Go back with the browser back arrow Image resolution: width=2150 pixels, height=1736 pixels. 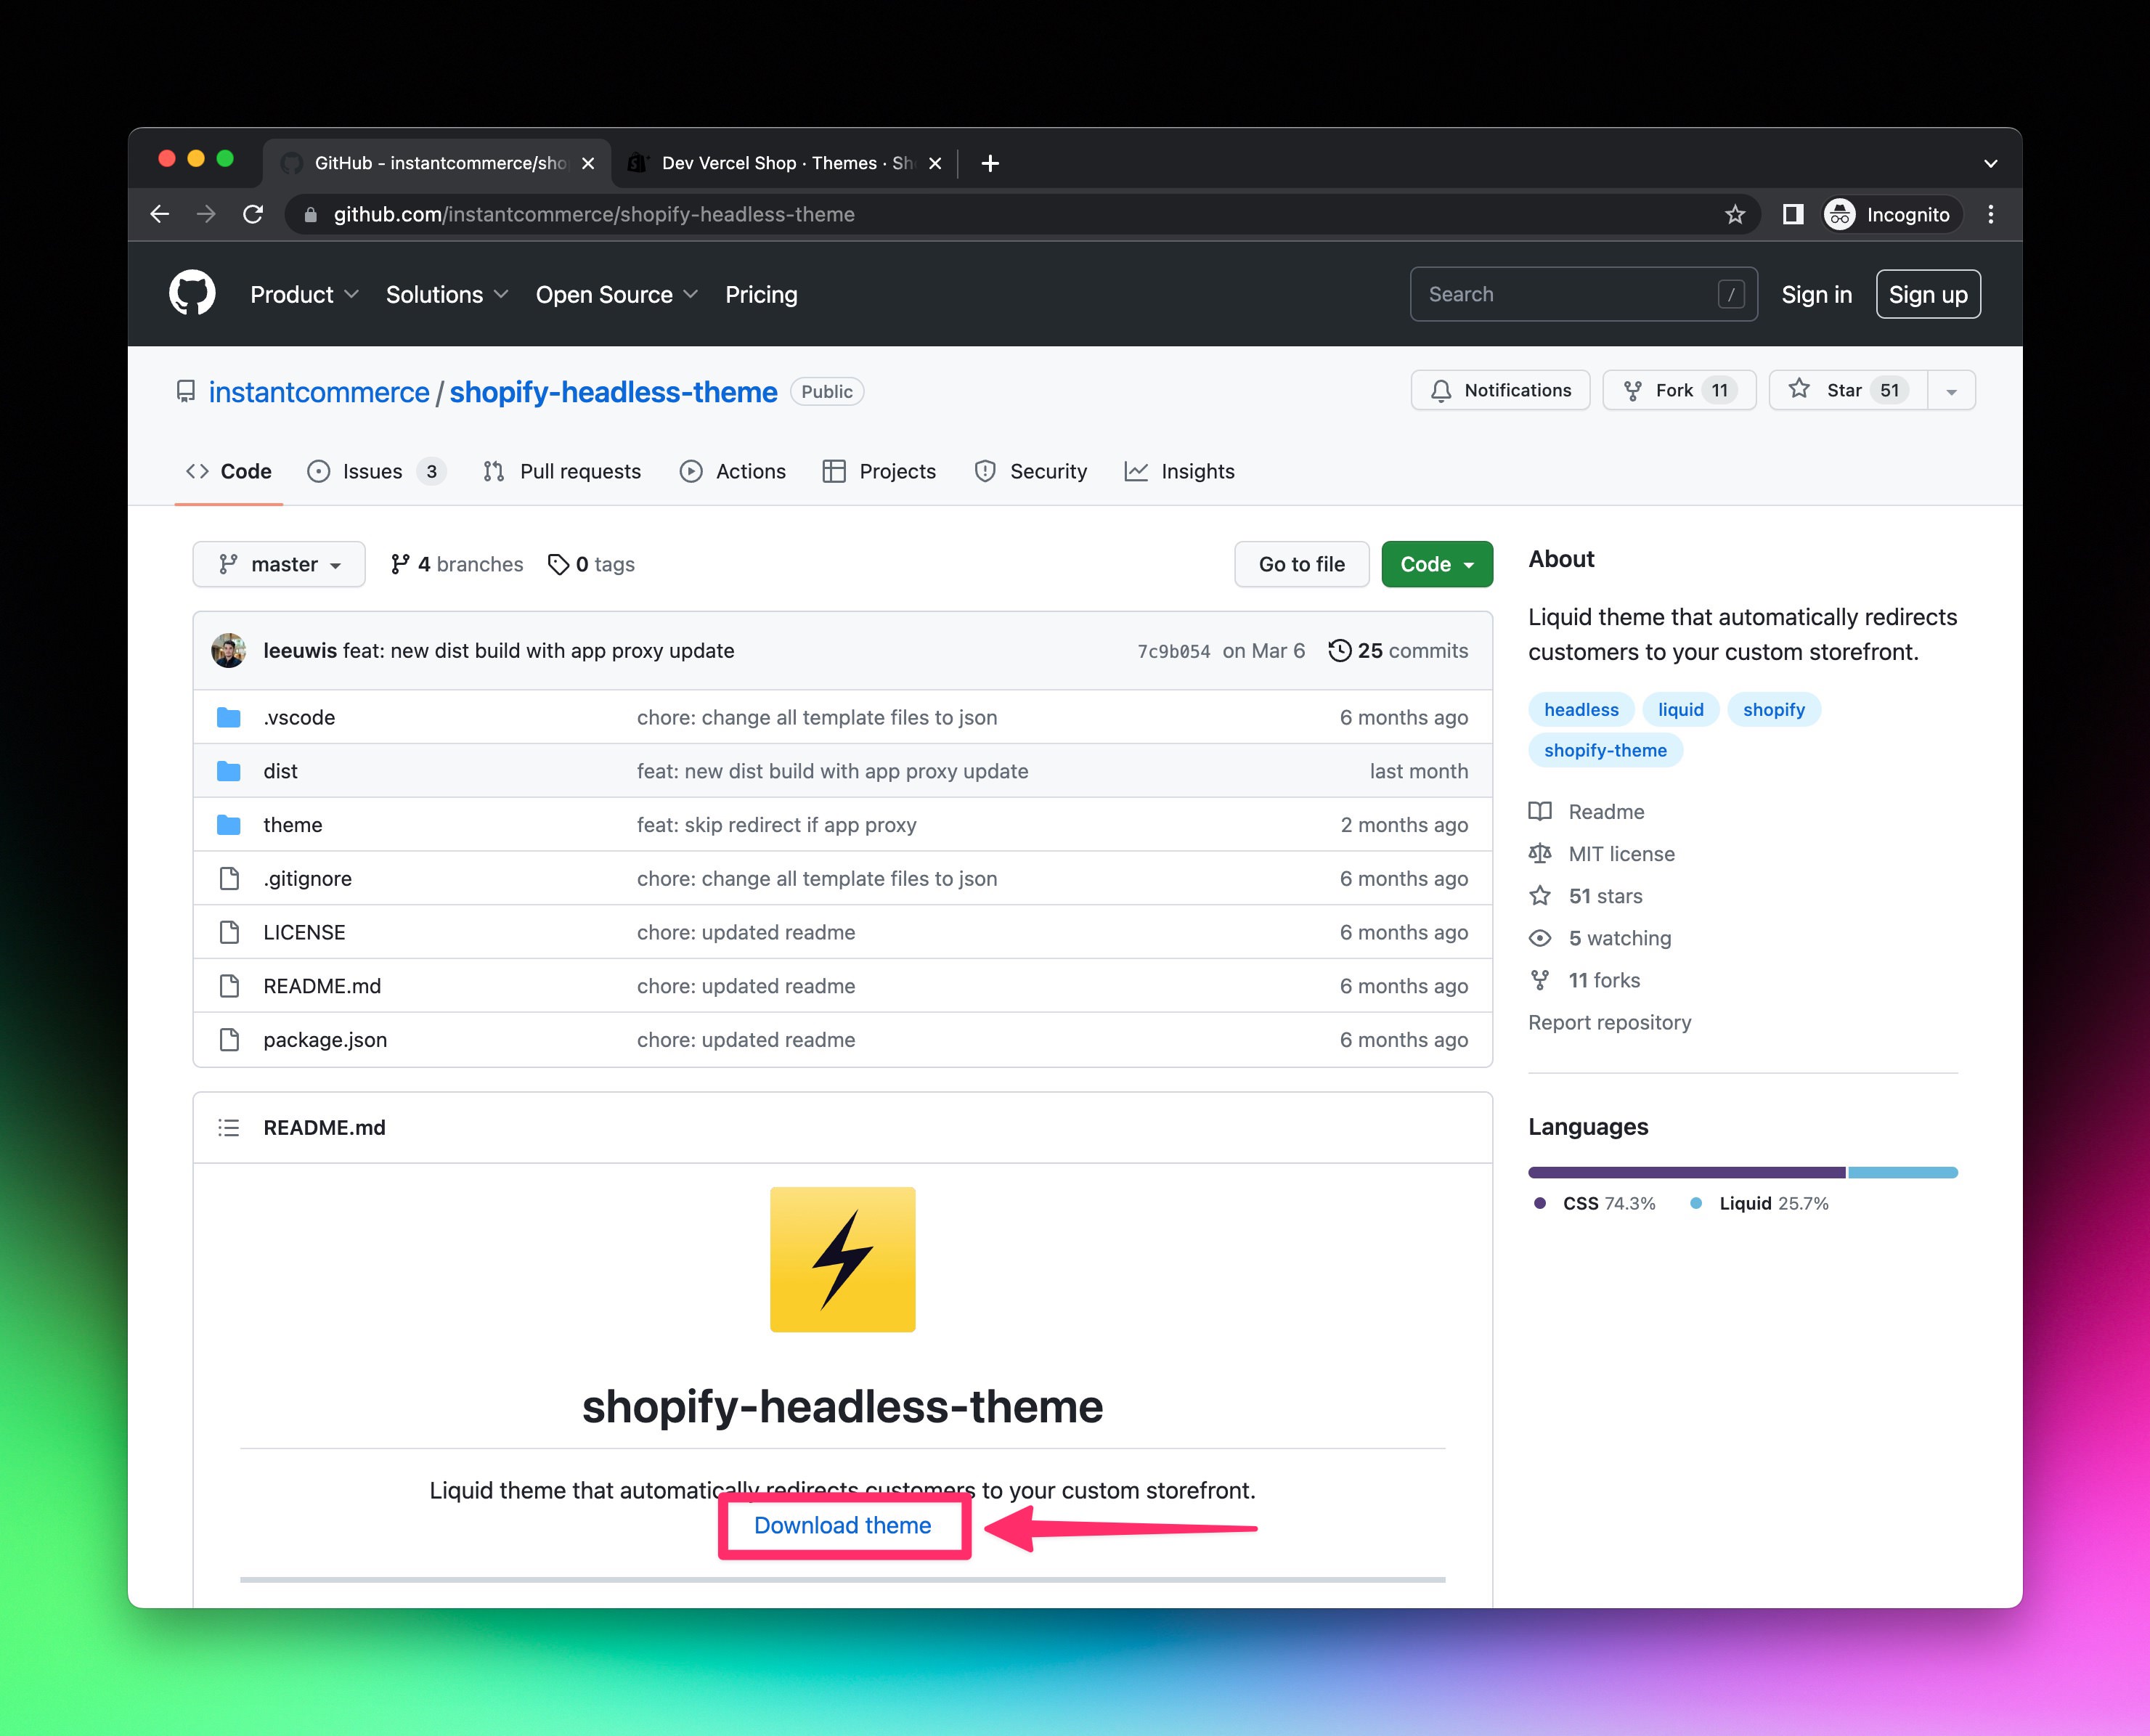coord(159,214)
